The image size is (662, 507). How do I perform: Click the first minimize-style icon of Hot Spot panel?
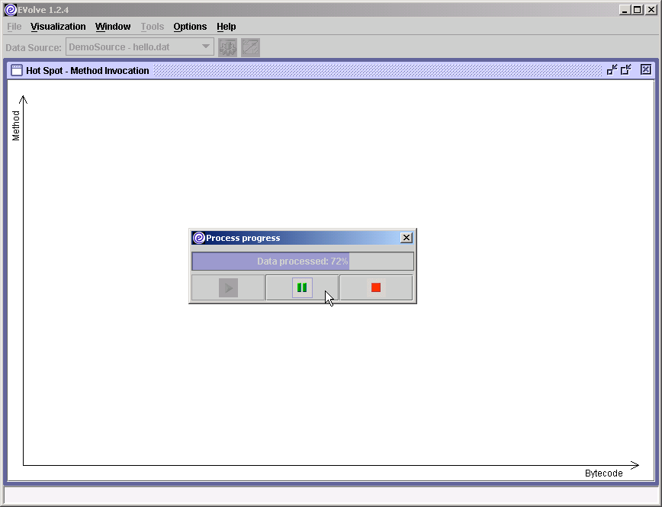[612, 69]
